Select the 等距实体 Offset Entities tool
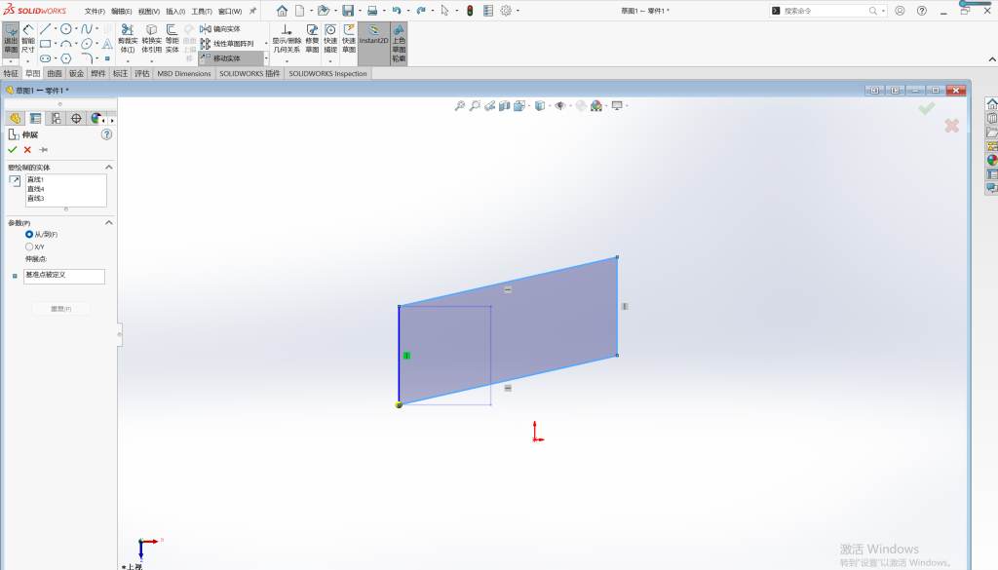Screen dimensions: 998x570 click(172, 39)
